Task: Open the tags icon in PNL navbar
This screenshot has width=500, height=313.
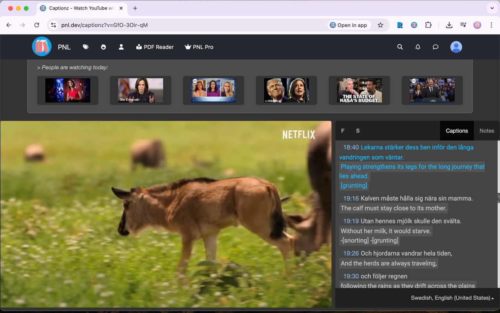Action: pyautogui.click(x=86, y=47)
